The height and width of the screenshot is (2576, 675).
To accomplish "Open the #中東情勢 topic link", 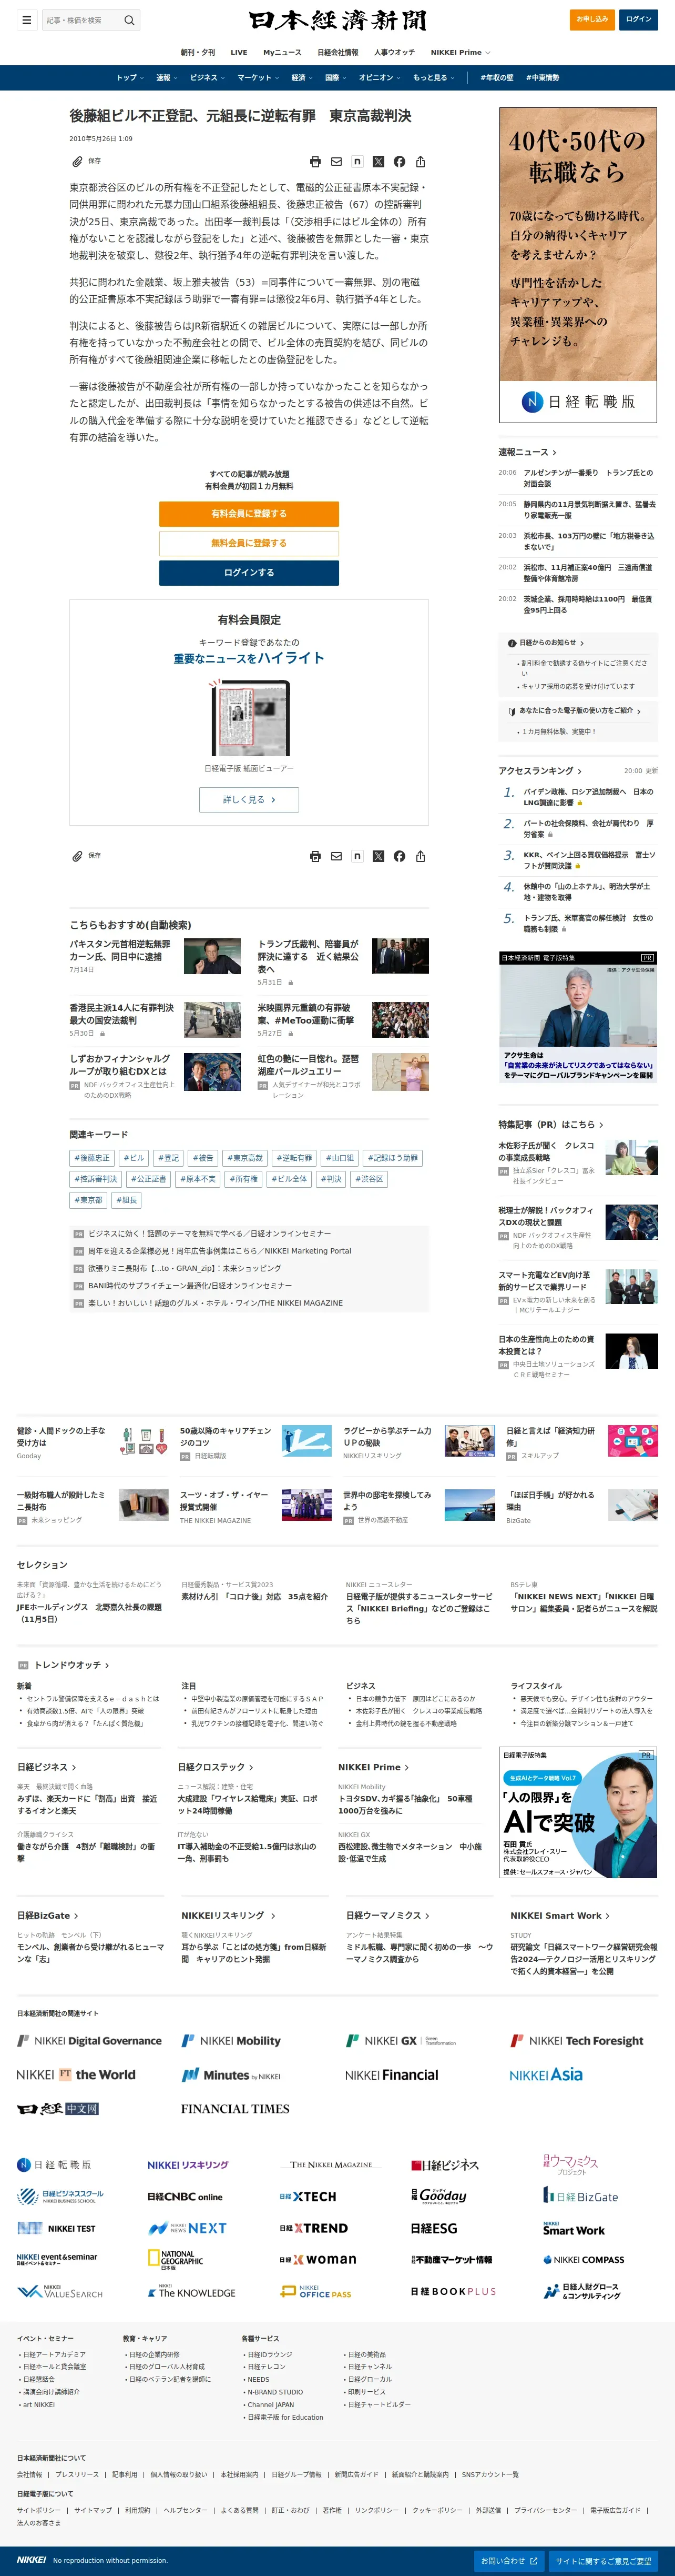I will (543, 78).
